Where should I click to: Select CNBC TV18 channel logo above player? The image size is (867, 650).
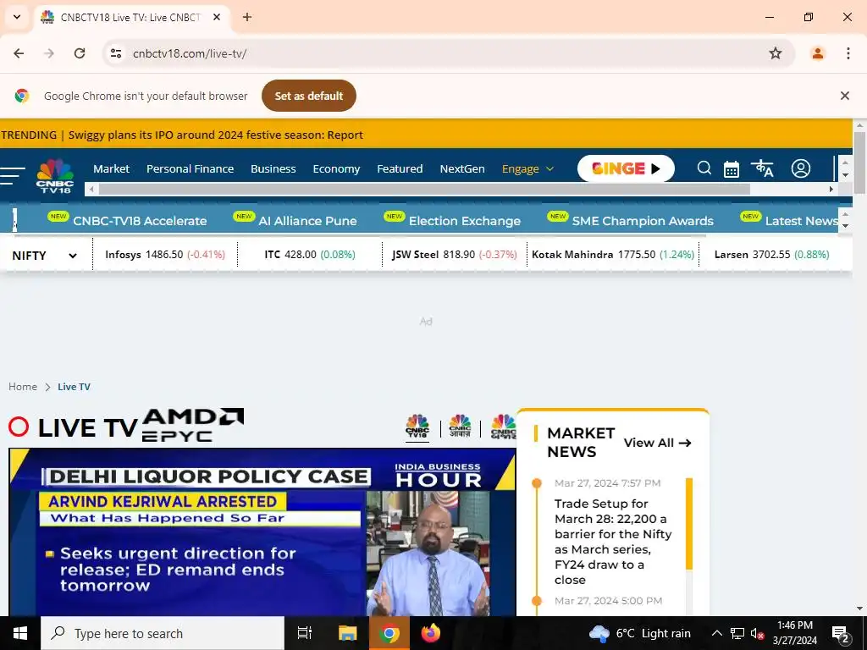coord(417,427)
